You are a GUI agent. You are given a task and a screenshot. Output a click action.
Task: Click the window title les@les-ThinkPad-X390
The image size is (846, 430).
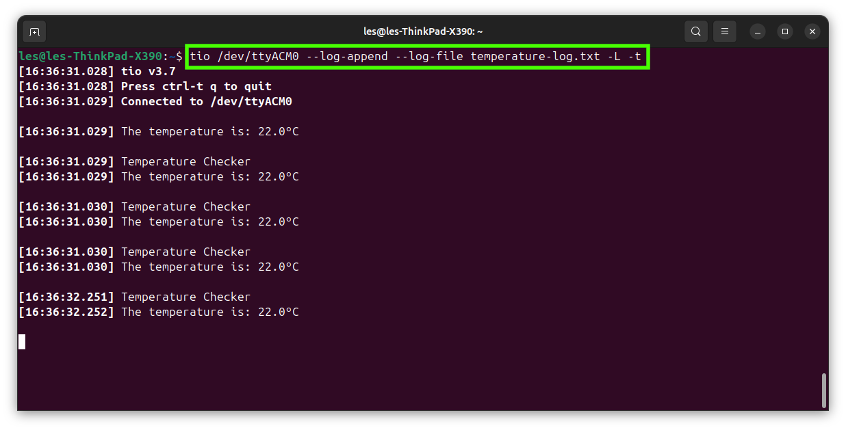[x=423, y=31]
